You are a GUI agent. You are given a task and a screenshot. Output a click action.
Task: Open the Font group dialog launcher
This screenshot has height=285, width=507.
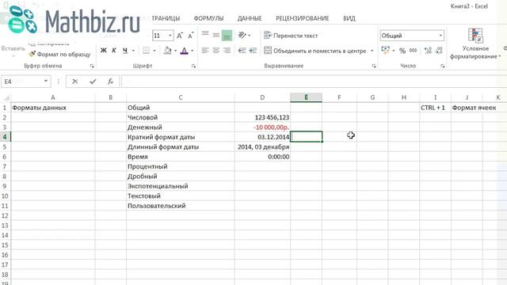tap(193, 66)
